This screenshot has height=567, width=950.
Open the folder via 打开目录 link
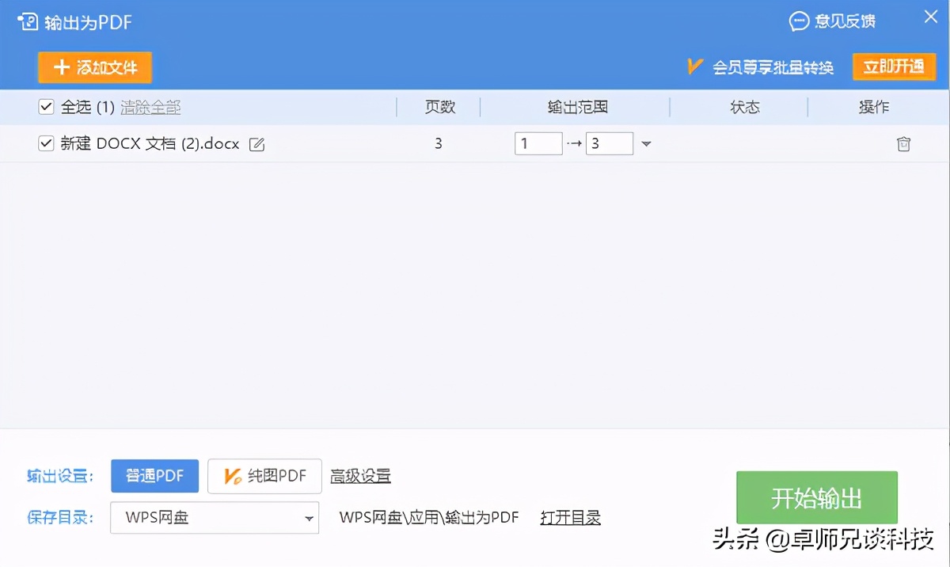click(571, 518)
